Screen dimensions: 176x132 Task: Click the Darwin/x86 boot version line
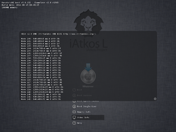[x=30, y=2]
